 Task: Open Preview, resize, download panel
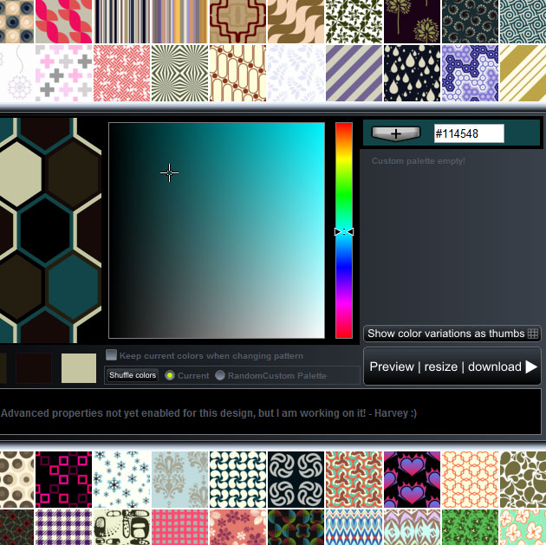pos(452,367)
